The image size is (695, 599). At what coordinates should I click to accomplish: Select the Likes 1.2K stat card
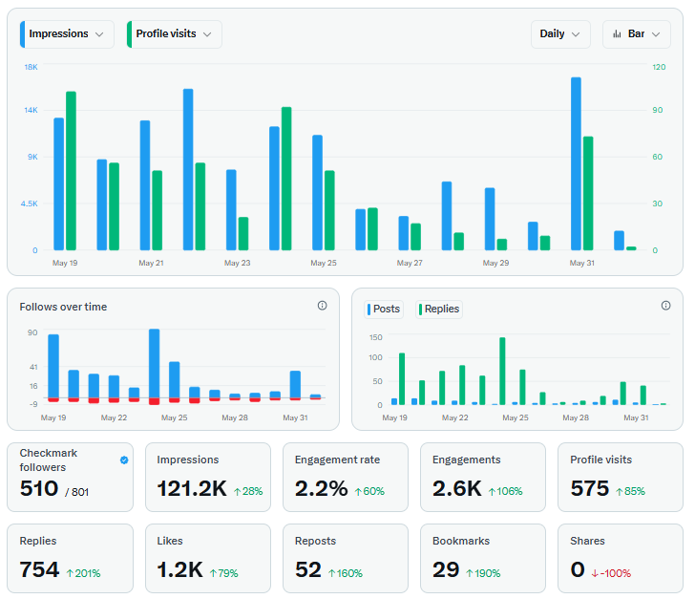coord(208,558)
